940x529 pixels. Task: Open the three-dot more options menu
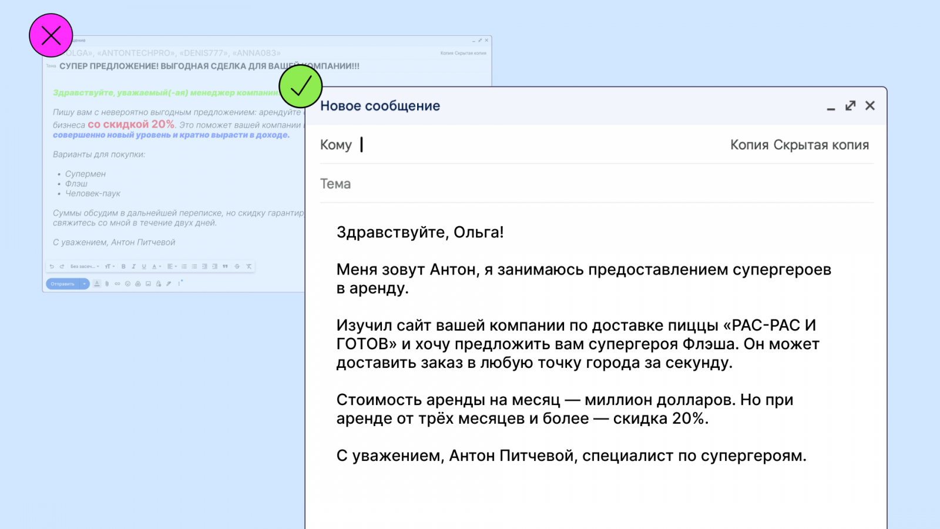(180, 283)
